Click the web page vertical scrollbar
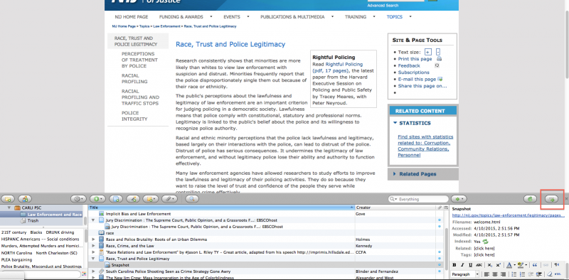569x280 pixels. 566,96
